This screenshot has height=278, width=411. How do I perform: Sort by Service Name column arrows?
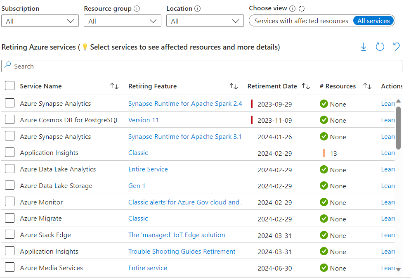pyautogui.click(x=114, y=86)
